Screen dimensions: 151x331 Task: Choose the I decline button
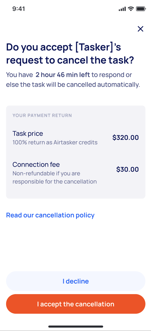[x=75, y=281]
